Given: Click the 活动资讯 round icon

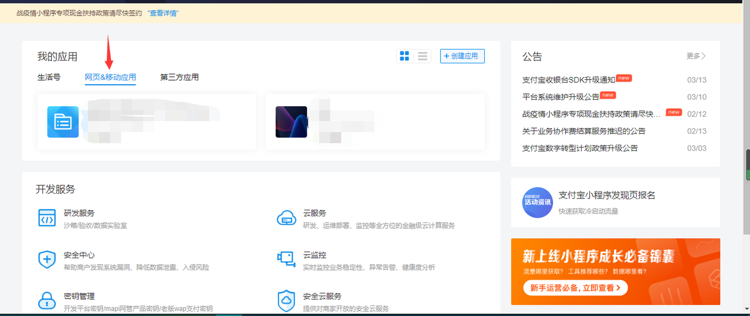Looking at the screenshot, I should pyautogui.click(x=537, y=202).
